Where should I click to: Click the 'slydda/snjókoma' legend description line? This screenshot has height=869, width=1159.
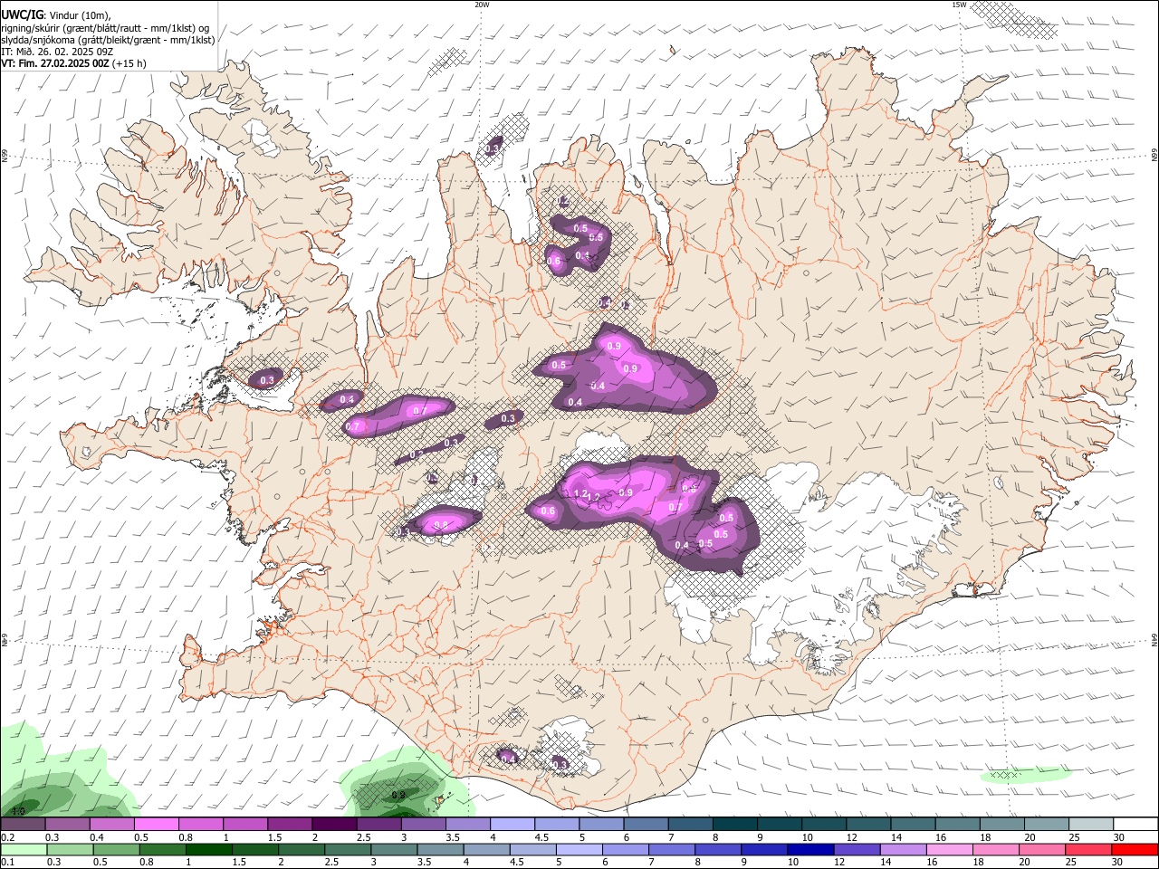tap(108, 40)
